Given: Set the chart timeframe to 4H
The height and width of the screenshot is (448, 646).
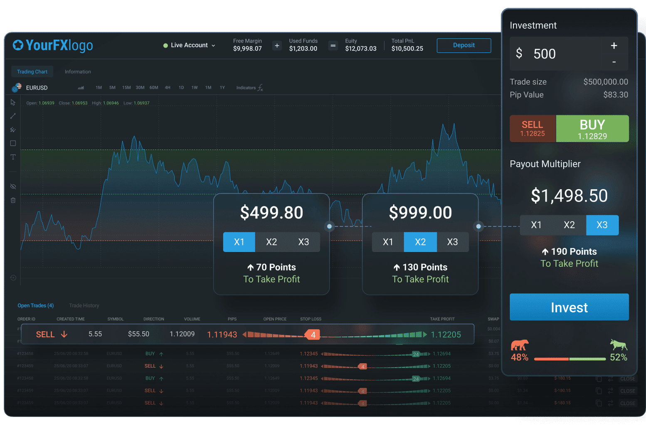Looking at the screenshot, I should coord(168,88).
